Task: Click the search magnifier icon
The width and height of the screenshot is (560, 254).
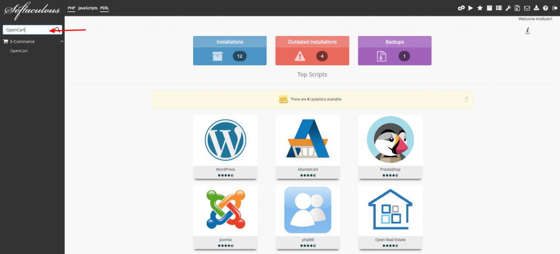Action: click(x=57, y=29)
